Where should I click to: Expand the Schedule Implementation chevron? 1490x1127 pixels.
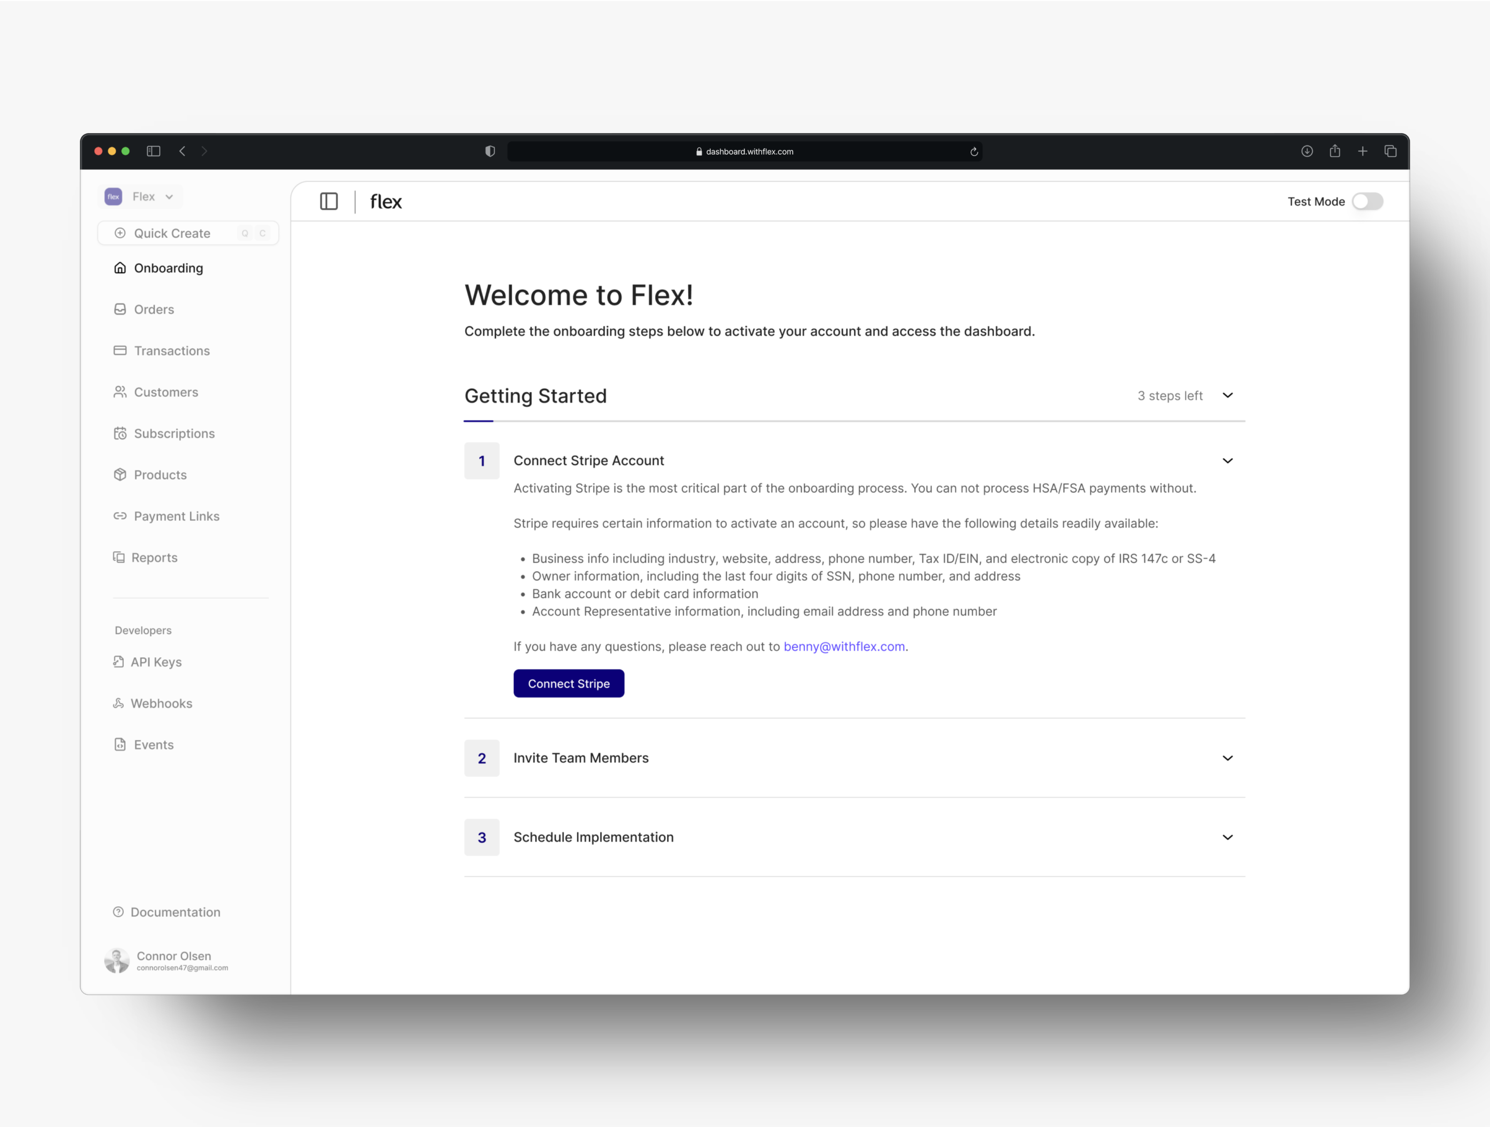1227,836
